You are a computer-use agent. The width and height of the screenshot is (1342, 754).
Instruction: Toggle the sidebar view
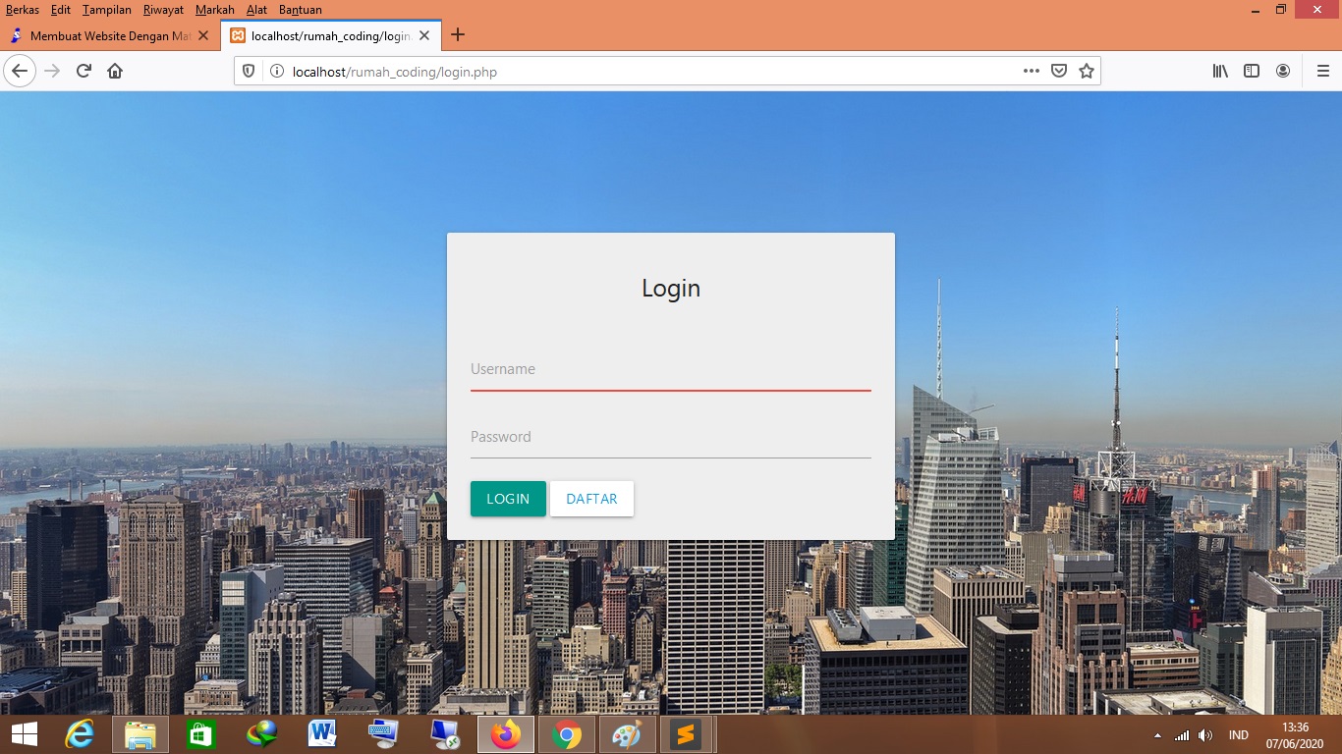(x=1252, y=71)
